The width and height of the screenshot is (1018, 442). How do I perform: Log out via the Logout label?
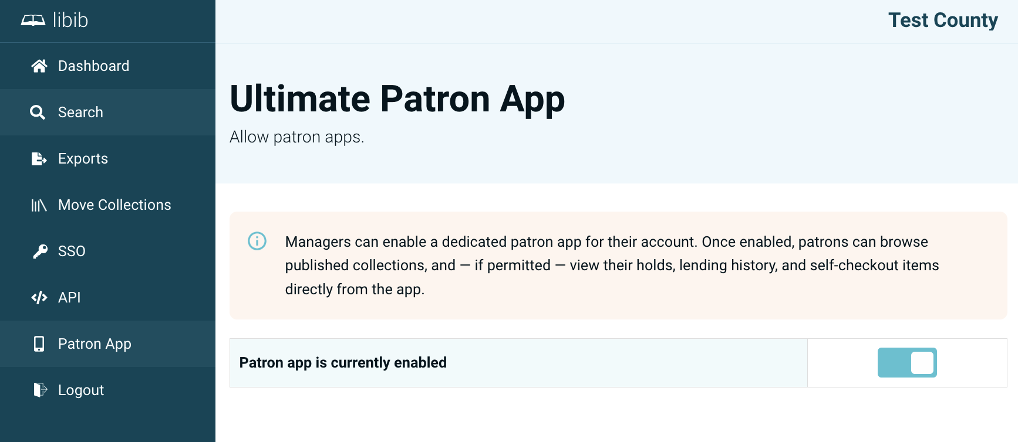81,390
